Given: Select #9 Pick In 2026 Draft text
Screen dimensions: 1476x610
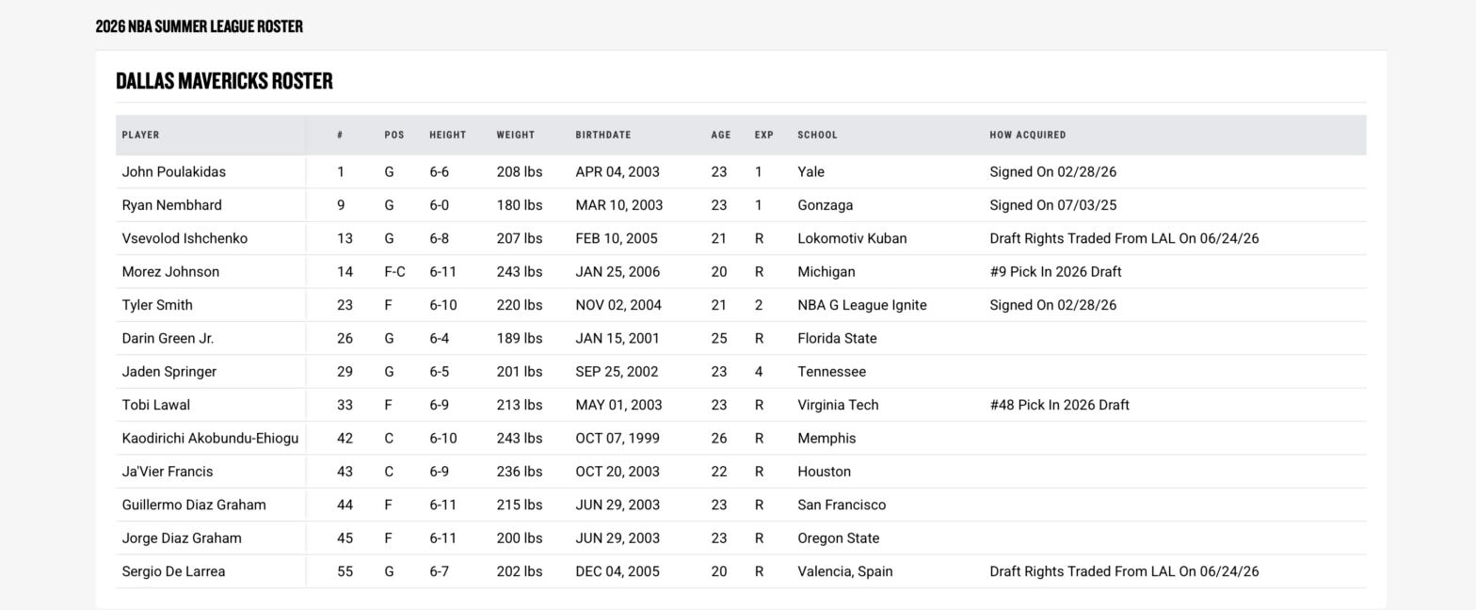Looking at the screenshot, I should point(1055,272).
